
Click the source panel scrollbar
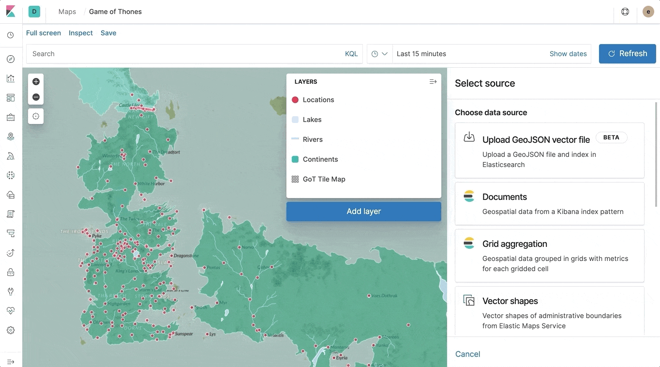tap(657, 154)
